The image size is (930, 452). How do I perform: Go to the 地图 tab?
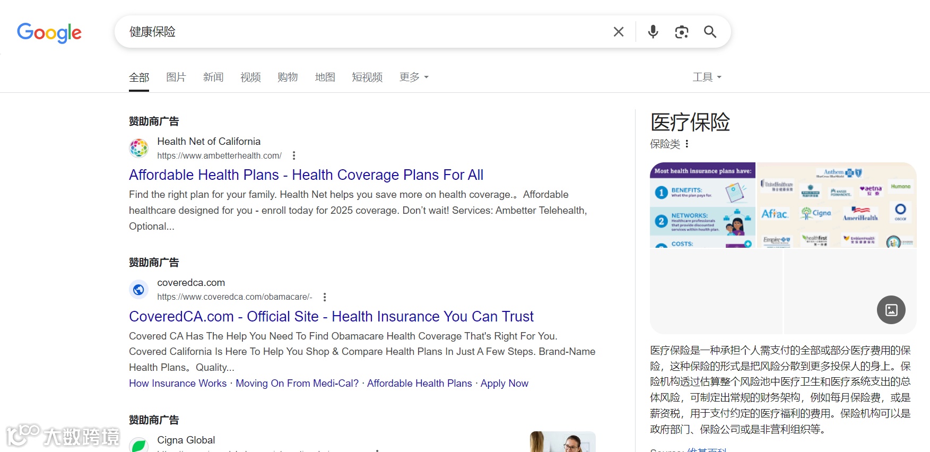point(325,77)
